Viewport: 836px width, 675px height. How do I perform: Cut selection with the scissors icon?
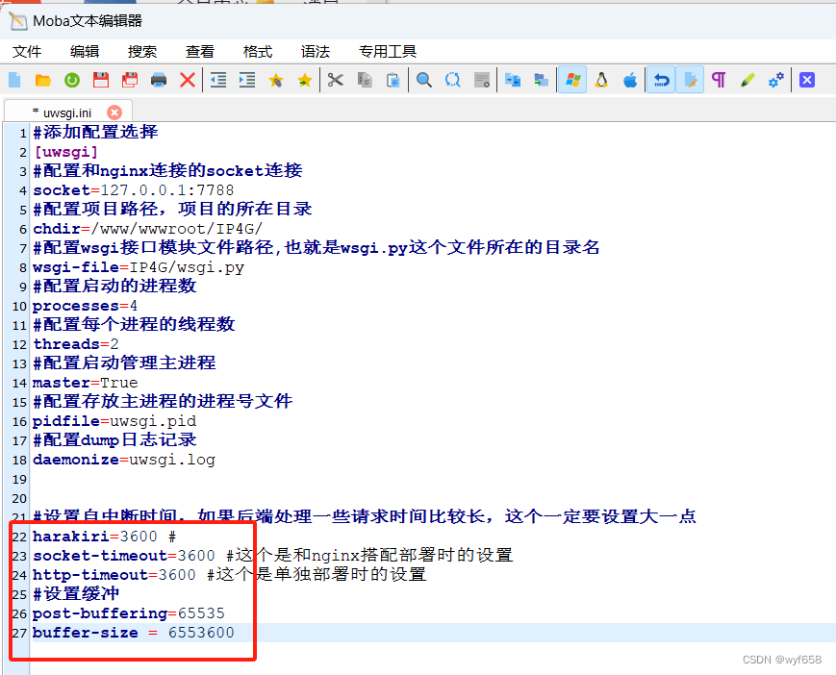pyautogui.click(x=336, y=81)
